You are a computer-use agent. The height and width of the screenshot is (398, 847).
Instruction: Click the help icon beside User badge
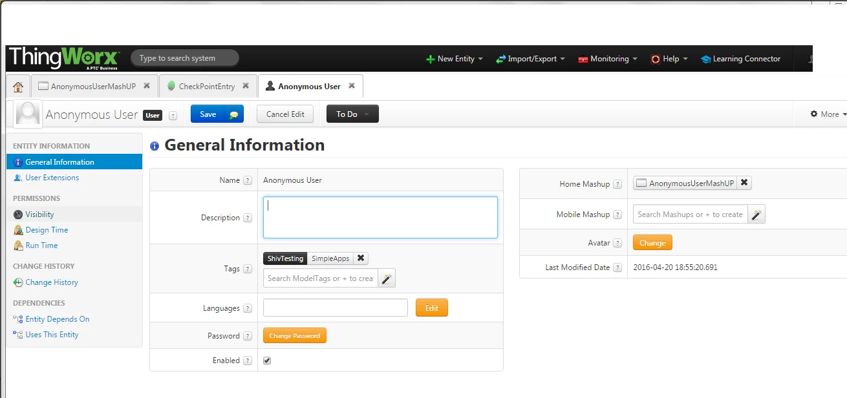point(173,116)
